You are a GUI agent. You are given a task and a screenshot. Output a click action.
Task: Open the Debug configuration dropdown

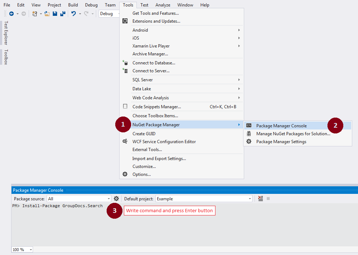click(110, 14)
